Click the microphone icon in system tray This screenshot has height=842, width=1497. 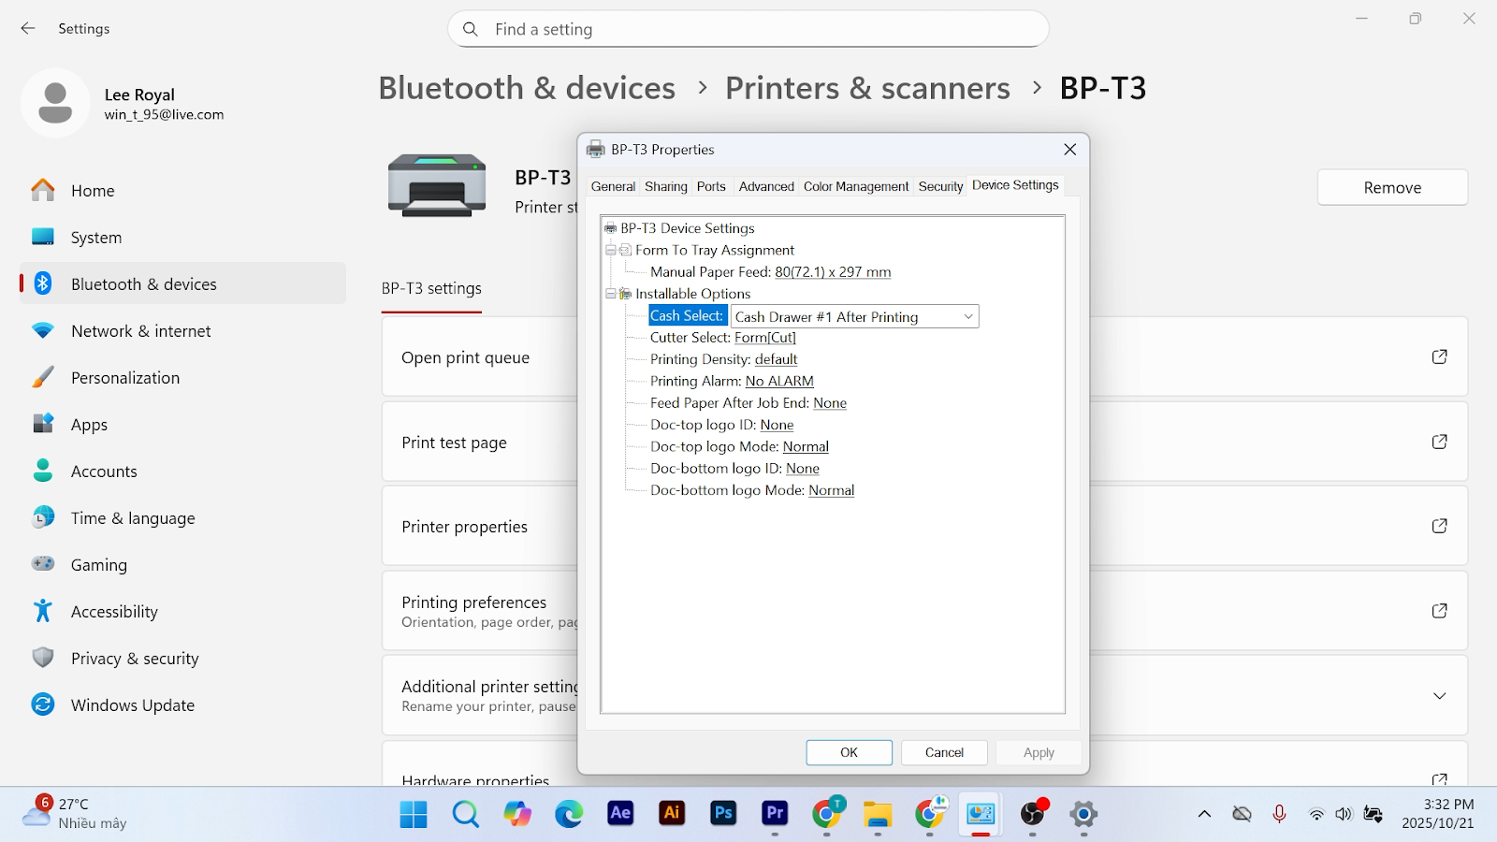(x=1279, y=814)
